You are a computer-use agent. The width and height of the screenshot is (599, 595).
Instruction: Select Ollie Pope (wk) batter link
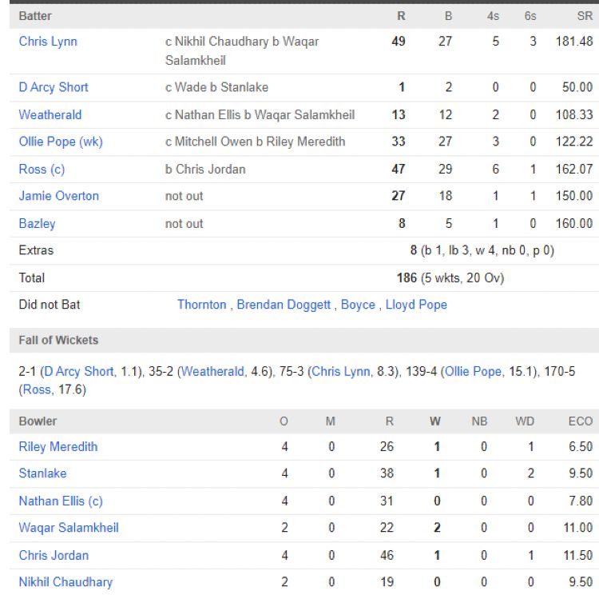pyautogui.click(x=61, y=142)
